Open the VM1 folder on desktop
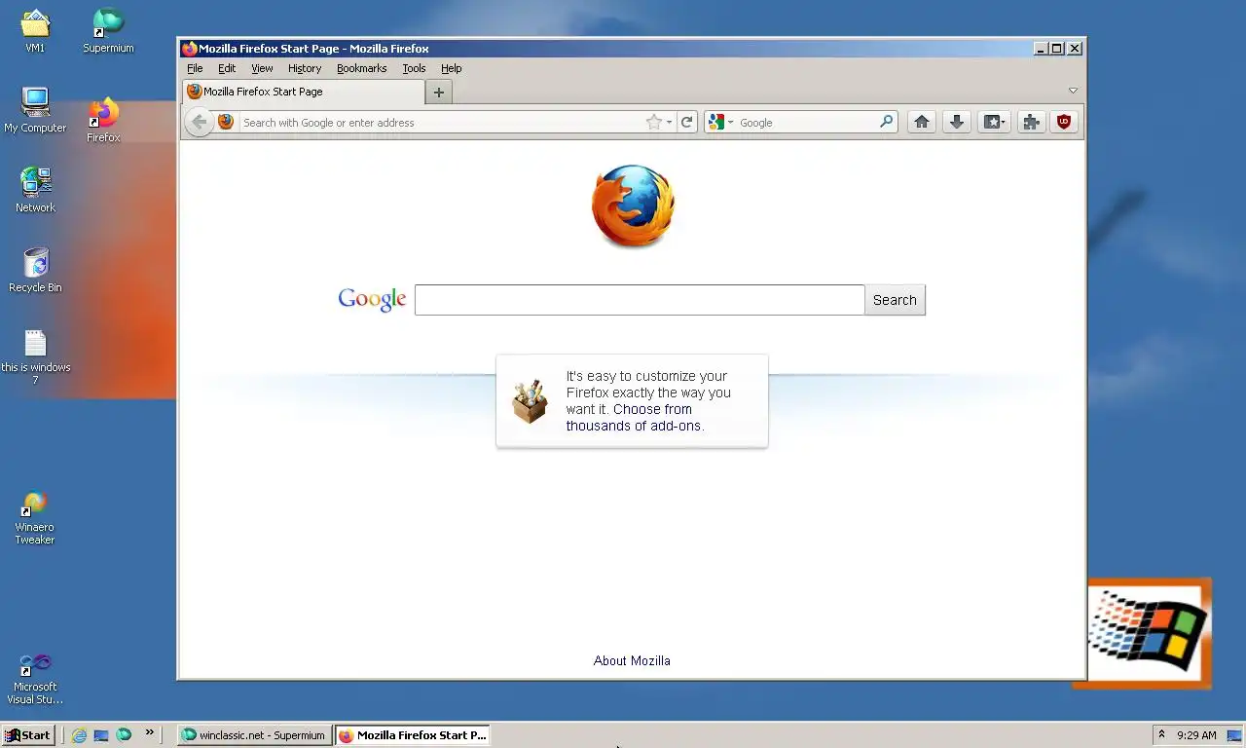This screenshot has height=748, width=1246. coord(35,30)
